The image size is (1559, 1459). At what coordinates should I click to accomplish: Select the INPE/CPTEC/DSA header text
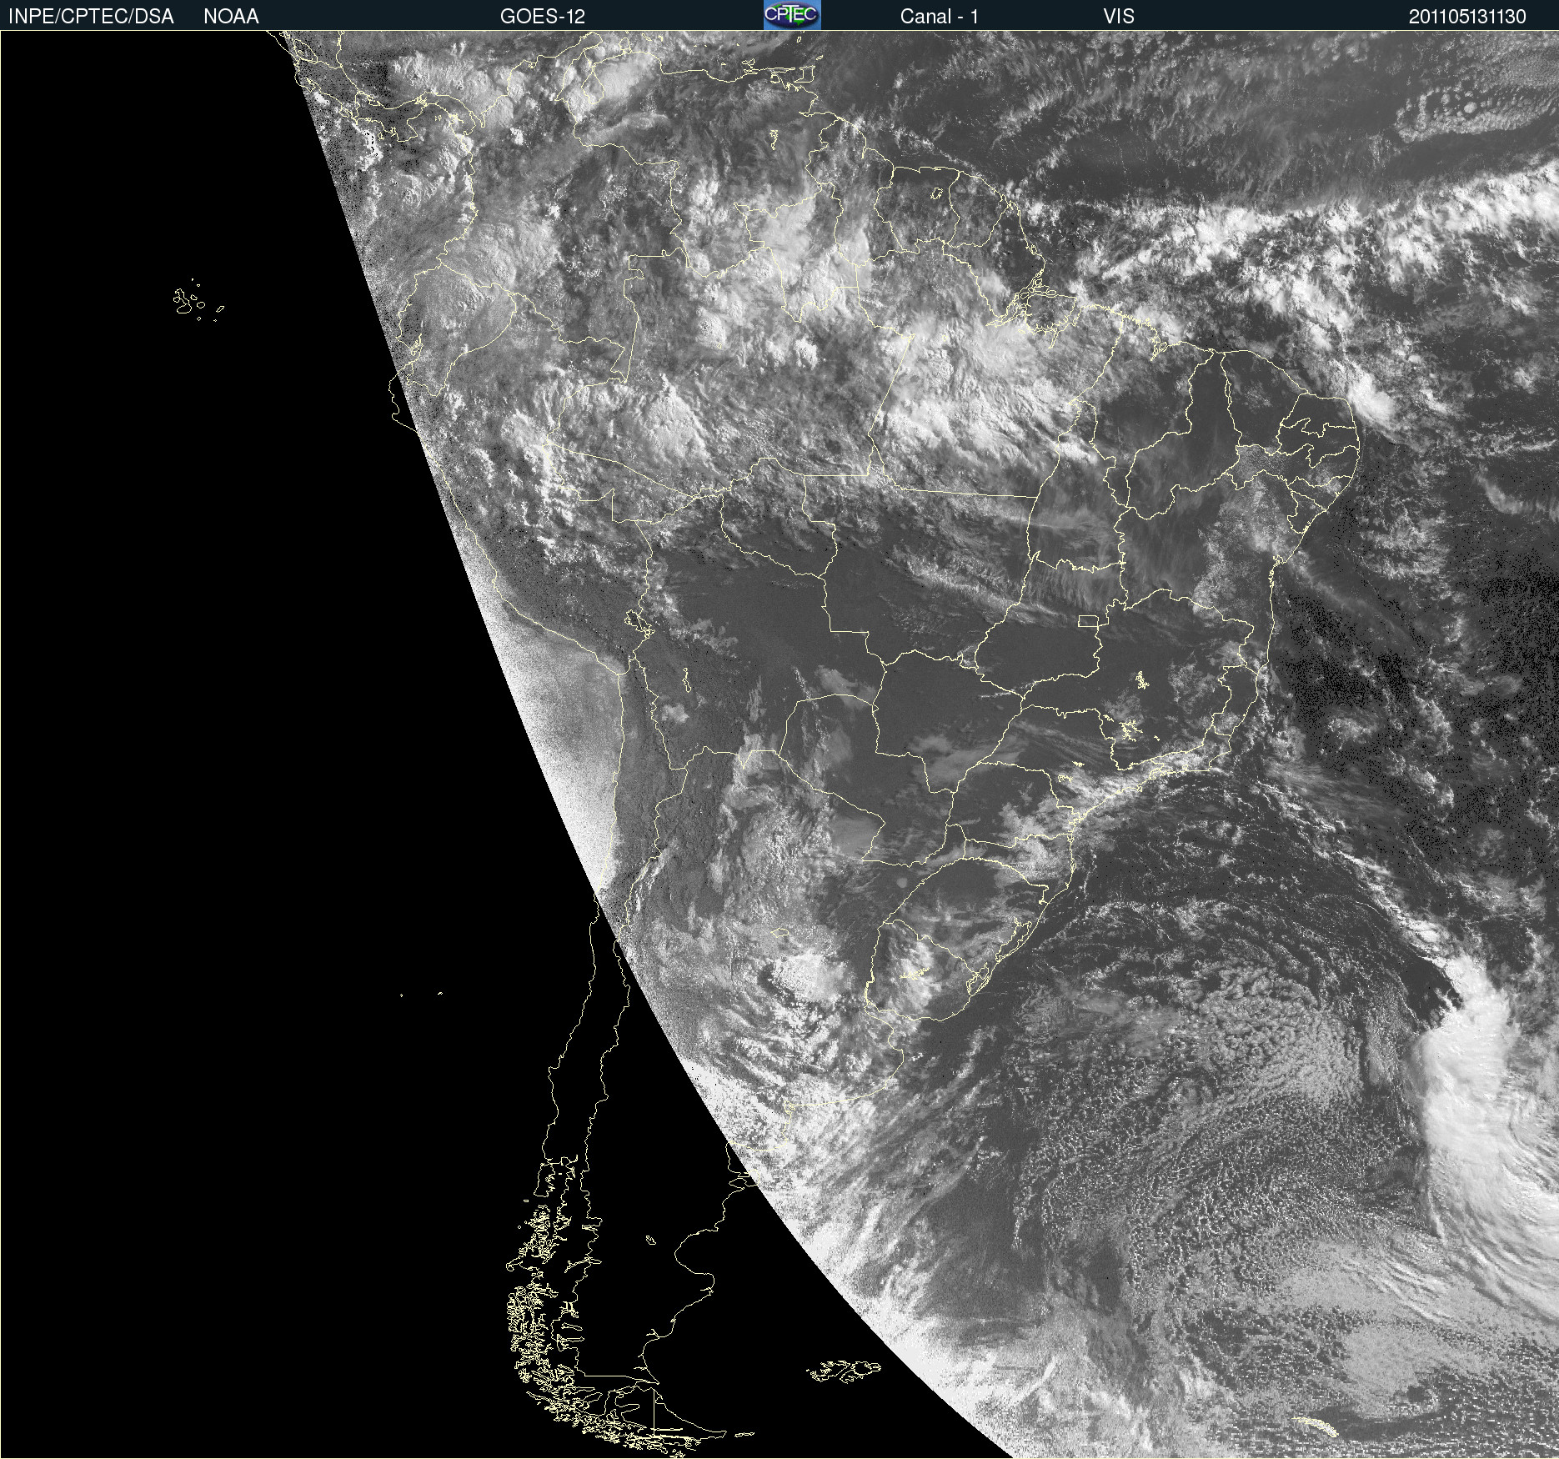tap(91, 17)
